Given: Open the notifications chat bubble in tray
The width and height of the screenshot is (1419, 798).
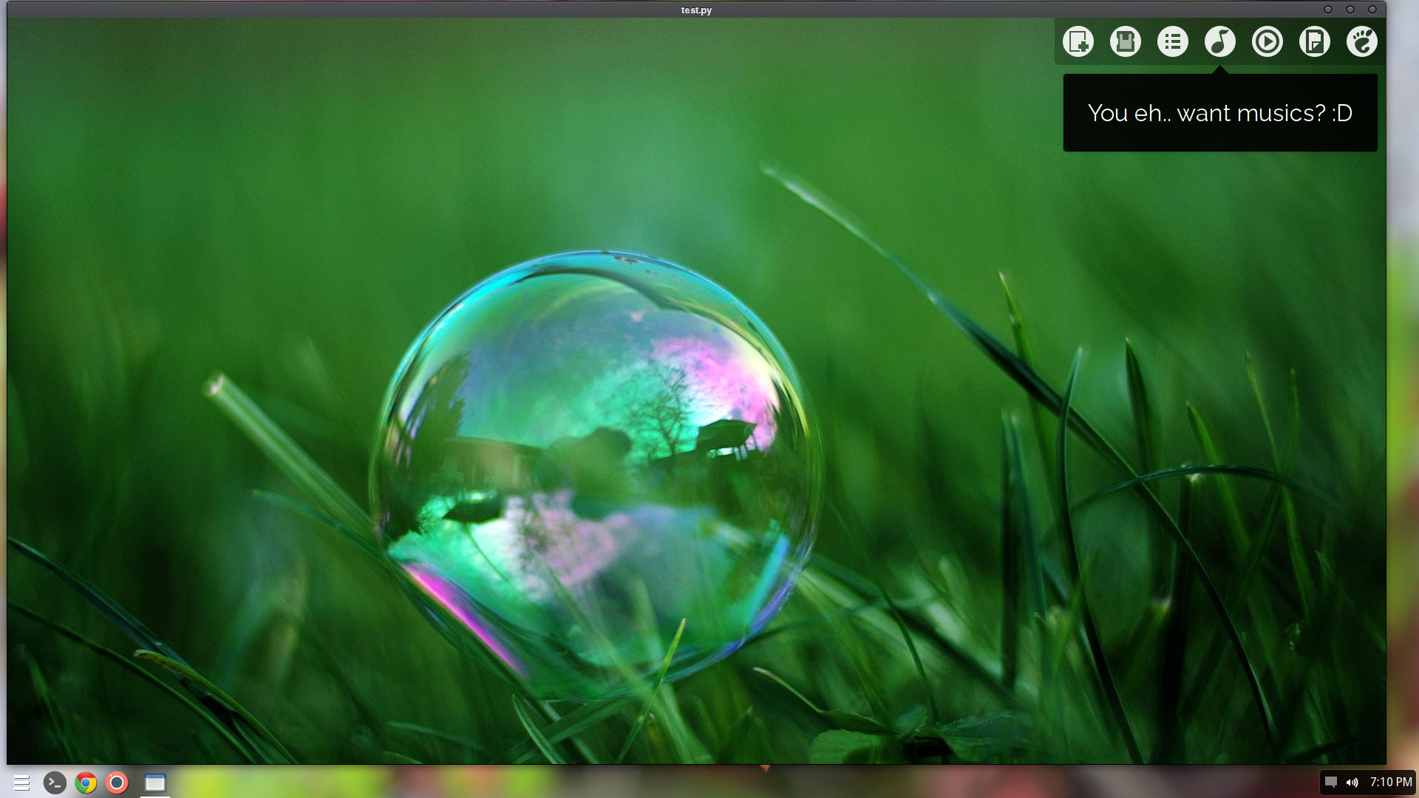Looking at the screenshot, I should 1331,782.
